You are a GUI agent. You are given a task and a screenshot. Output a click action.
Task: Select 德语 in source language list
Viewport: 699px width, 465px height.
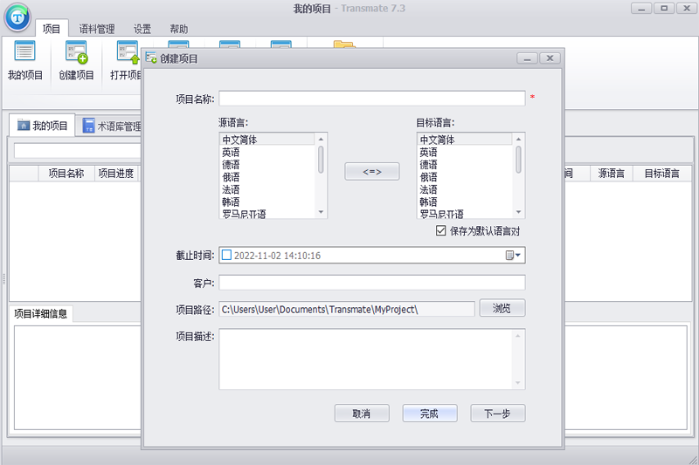tap(267, 165)
